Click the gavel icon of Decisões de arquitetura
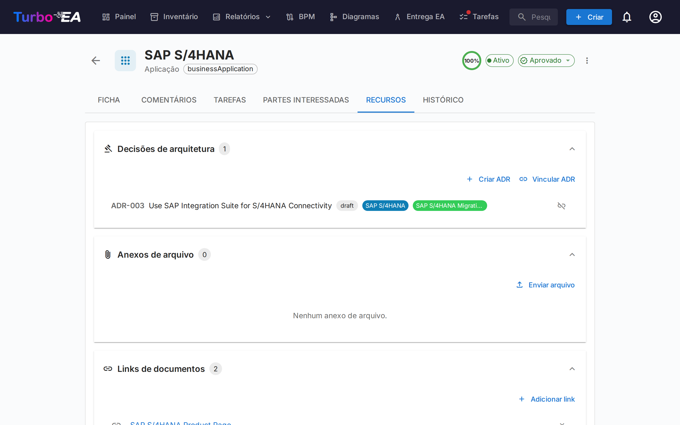 tap(108, 149)
